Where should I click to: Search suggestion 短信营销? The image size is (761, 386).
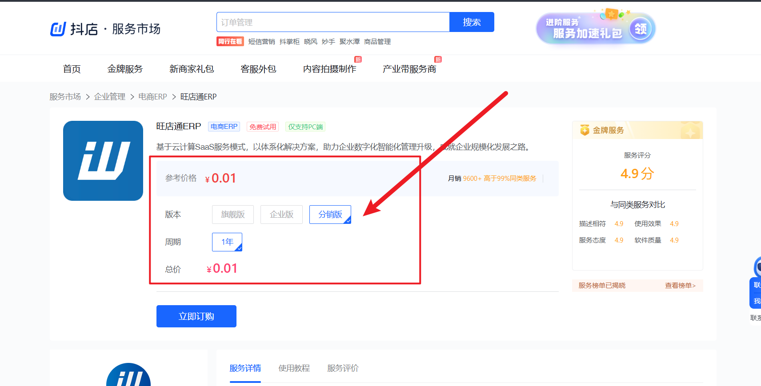tap(261, 42)
